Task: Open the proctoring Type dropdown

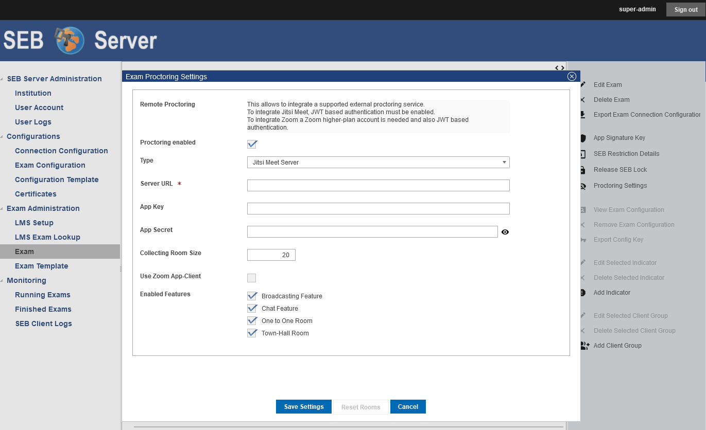Action: (378, 163)
